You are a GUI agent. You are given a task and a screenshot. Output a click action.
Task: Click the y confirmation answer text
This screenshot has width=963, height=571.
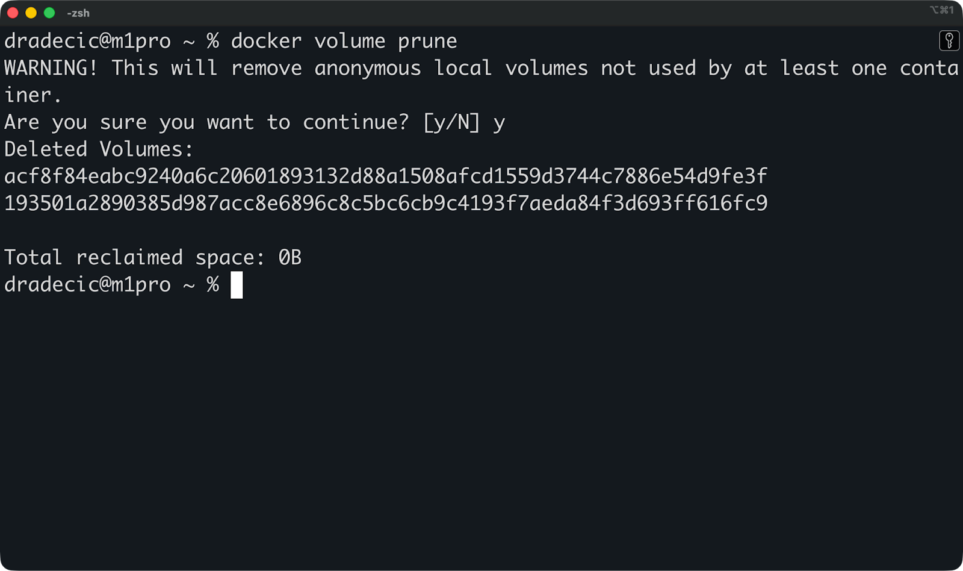tap(500, 122)
